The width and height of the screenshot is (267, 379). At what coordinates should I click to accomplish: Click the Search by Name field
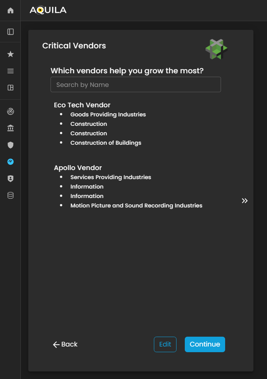pos(136,85)
